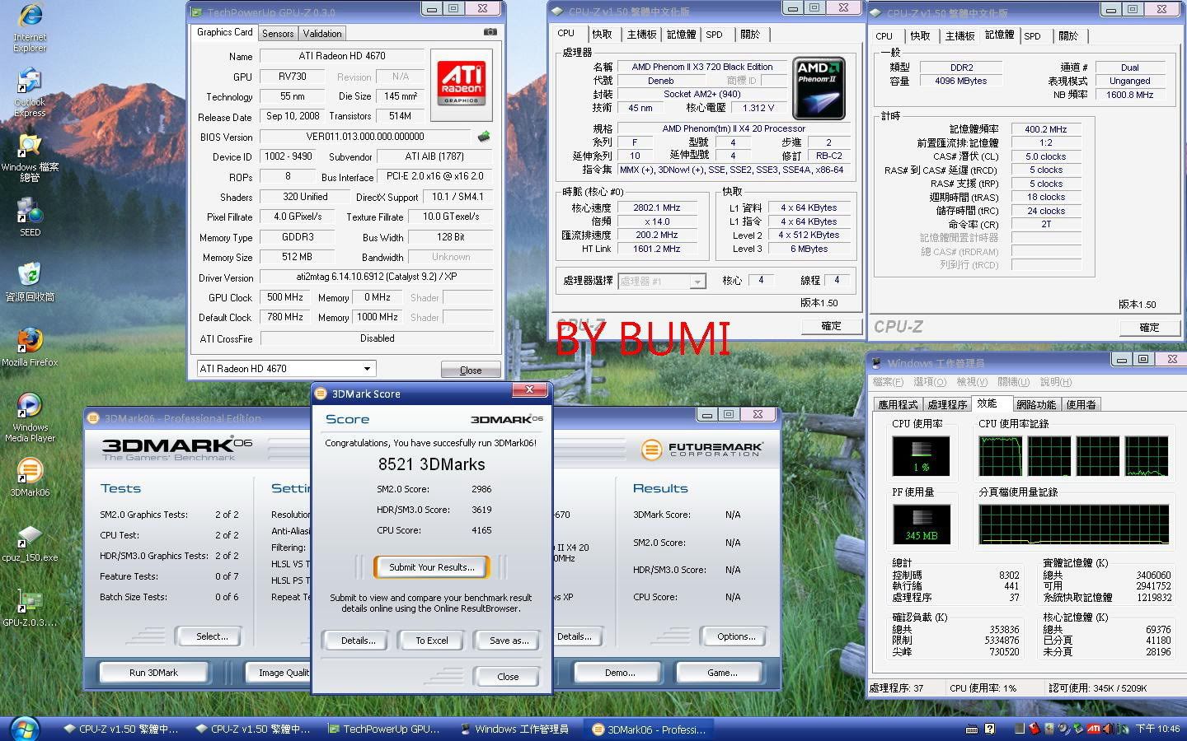This screenshot has width=1187, height=741.
Task: Open the 快取 tab in left CPU-Z window
Action: [x=602, y=35]
